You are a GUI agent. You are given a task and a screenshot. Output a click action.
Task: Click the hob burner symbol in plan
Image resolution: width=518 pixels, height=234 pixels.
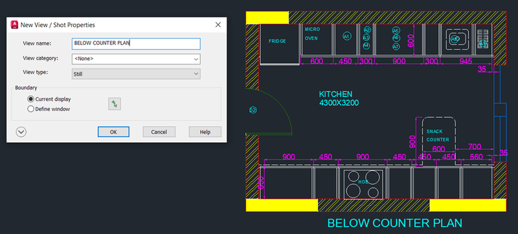pyautogui.click(x=363, y=185)
